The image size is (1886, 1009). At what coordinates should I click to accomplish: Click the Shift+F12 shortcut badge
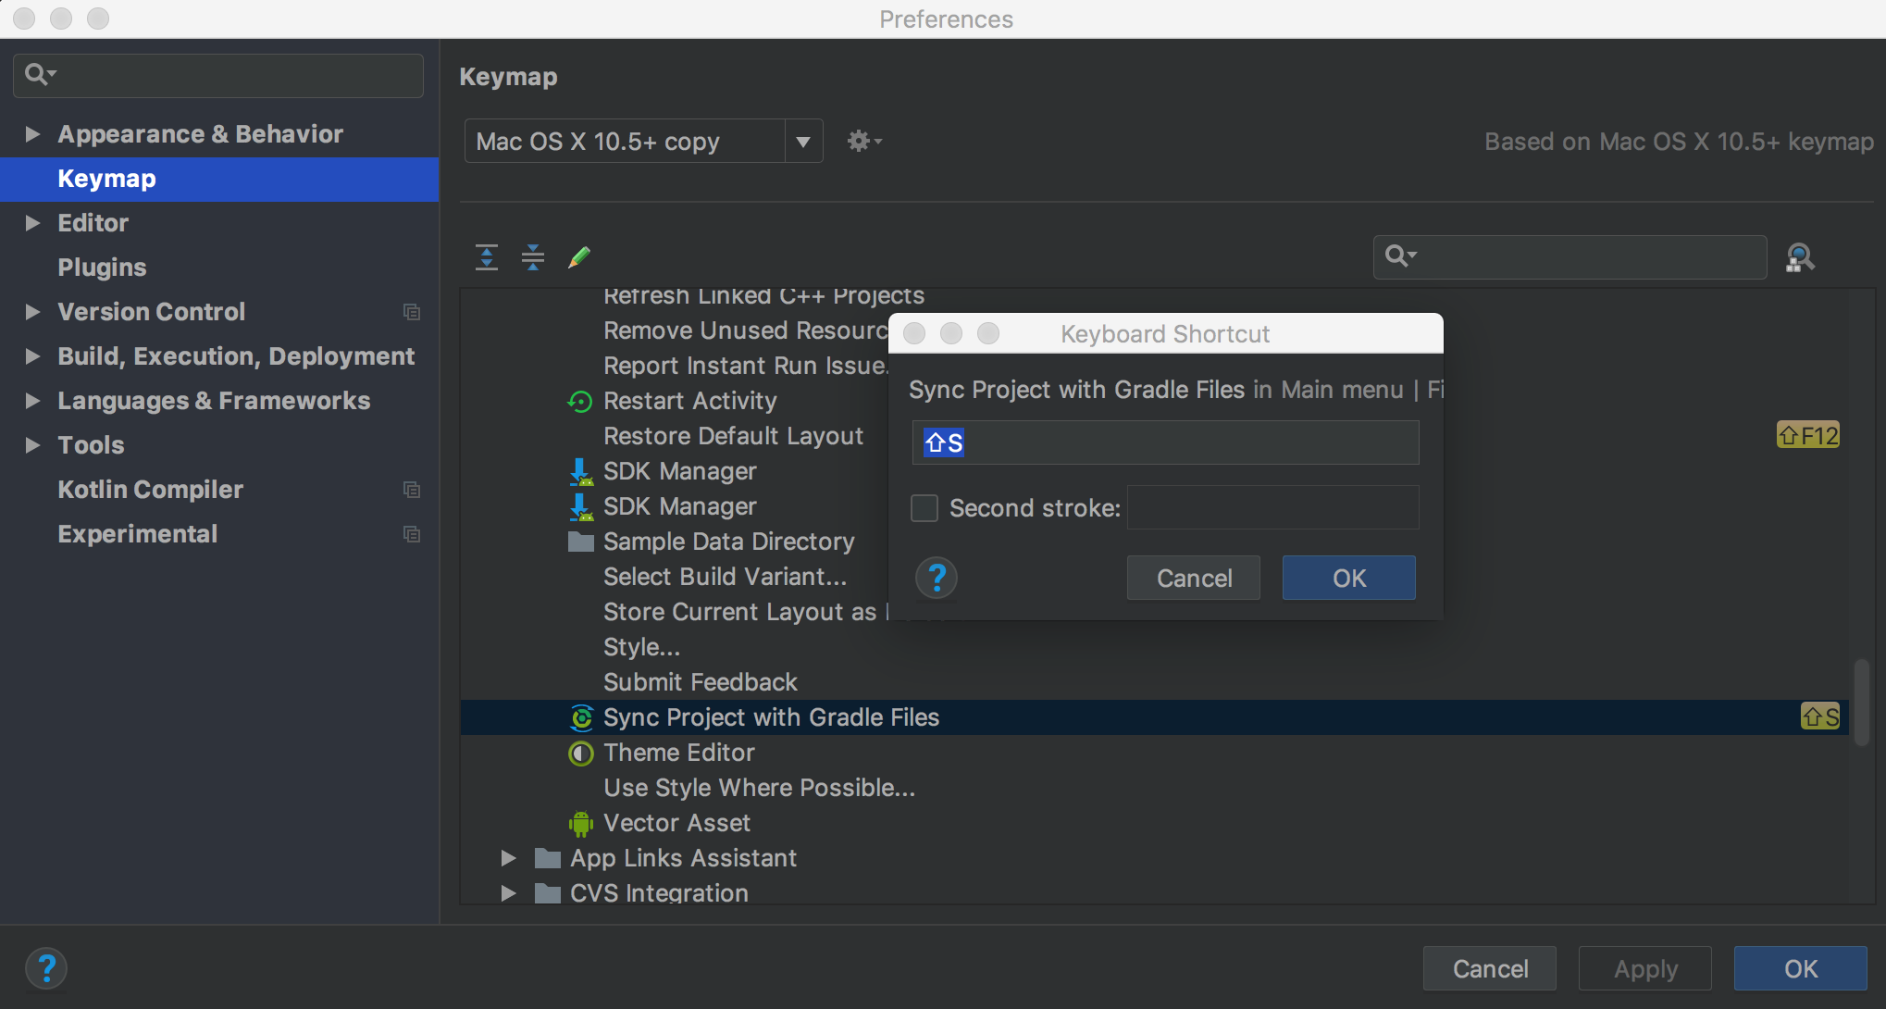point(1808,435)
